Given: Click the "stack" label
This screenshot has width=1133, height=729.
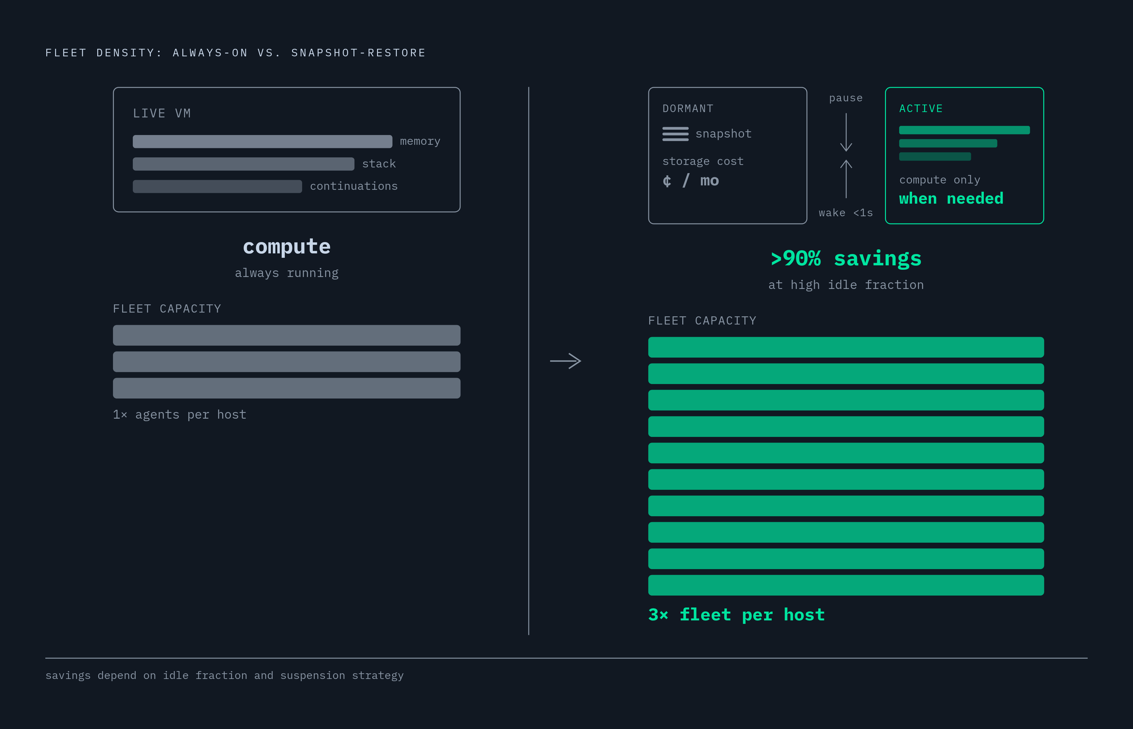Looking at the screenshot, I should tap(379, 164).
